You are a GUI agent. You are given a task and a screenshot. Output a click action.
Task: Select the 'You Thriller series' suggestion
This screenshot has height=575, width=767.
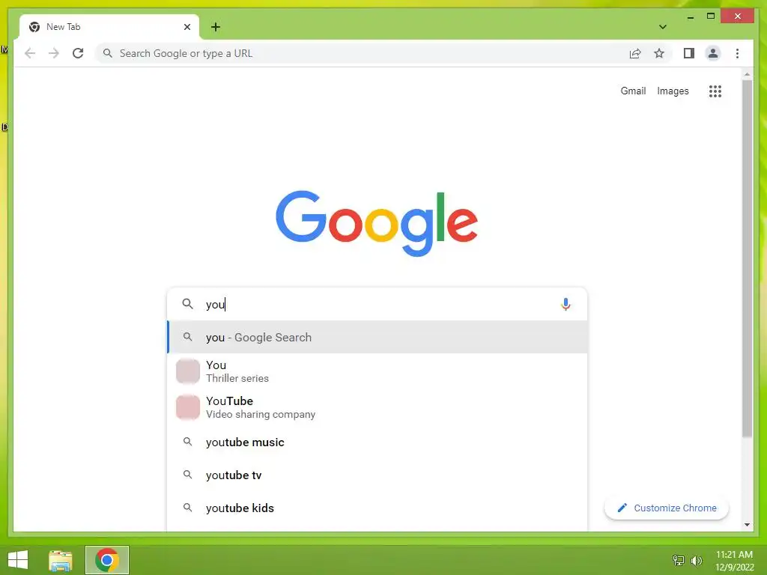(x=378, y=371)
